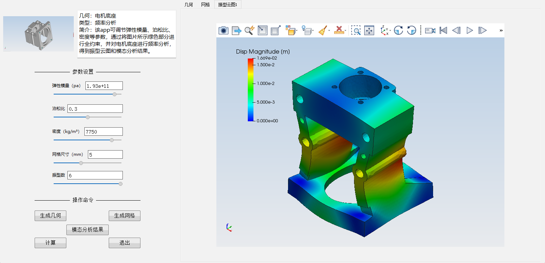Click the light bulb cube visibility icon
The height and width of the screenshot is (263, 545).
tap(307, 30)
